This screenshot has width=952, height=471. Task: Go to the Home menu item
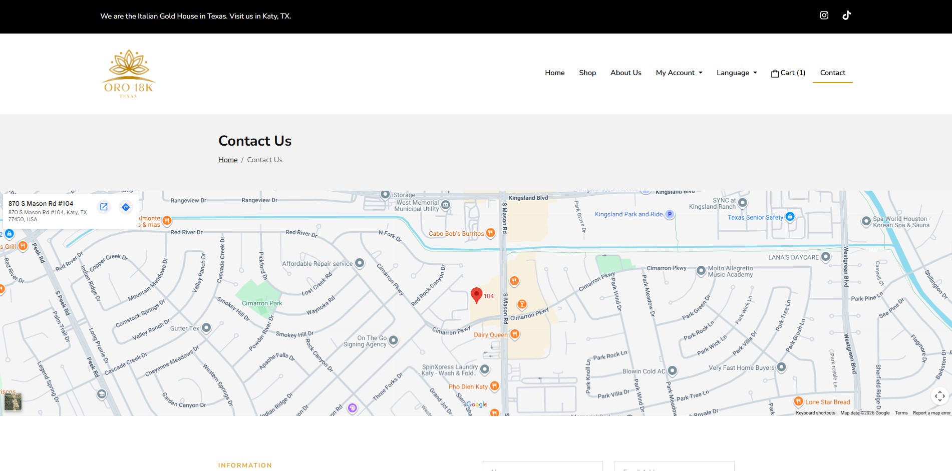pos(555,73)
